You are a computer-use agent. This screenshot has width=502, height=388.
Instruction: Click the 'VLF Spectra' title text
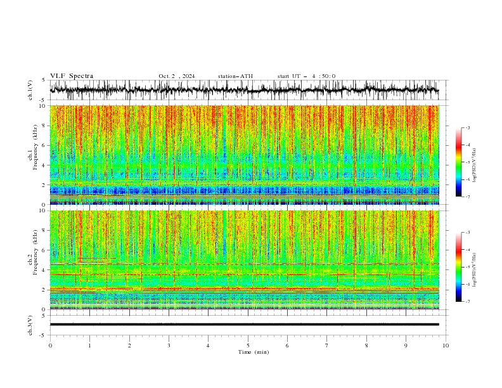72,76
